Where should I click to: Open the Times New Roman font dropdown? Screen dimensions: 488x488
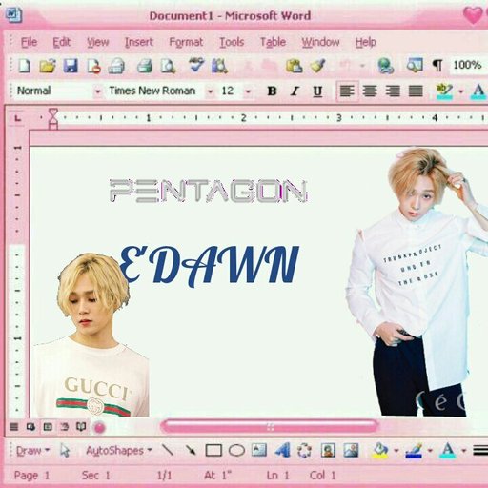click(x=210, y=91)
